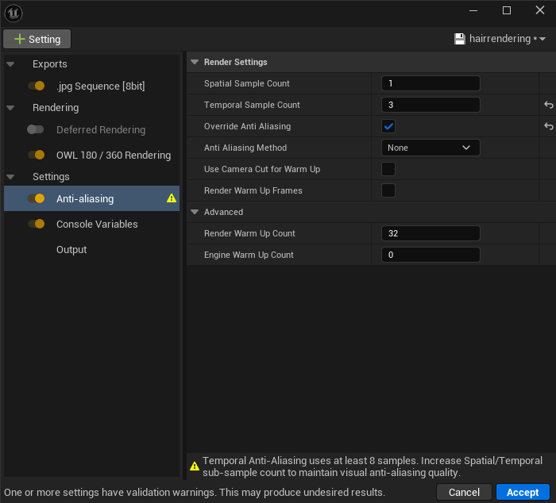556x503 pixels.
Task: Click the Accept button
Action: click(x=522, y=492)
